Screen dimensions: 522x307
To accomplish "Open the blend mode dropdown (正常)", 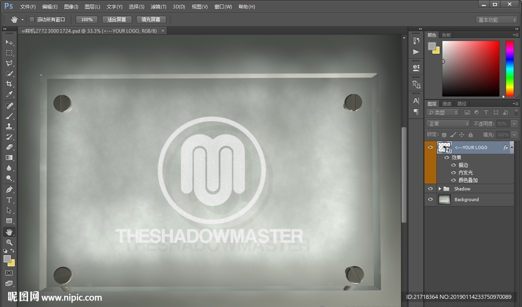I will coord(448,124).
